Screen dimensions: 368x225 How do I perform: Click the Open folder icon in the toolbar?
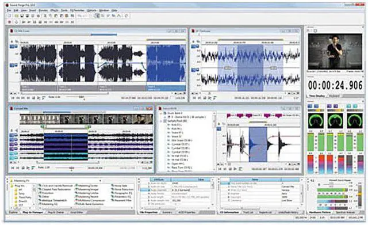[x=16, y=16]
